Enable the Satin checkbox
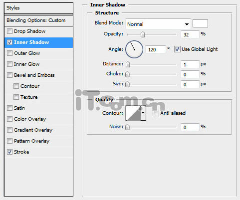The height and width of the screenshot is (200, 240). coord(9,108)
